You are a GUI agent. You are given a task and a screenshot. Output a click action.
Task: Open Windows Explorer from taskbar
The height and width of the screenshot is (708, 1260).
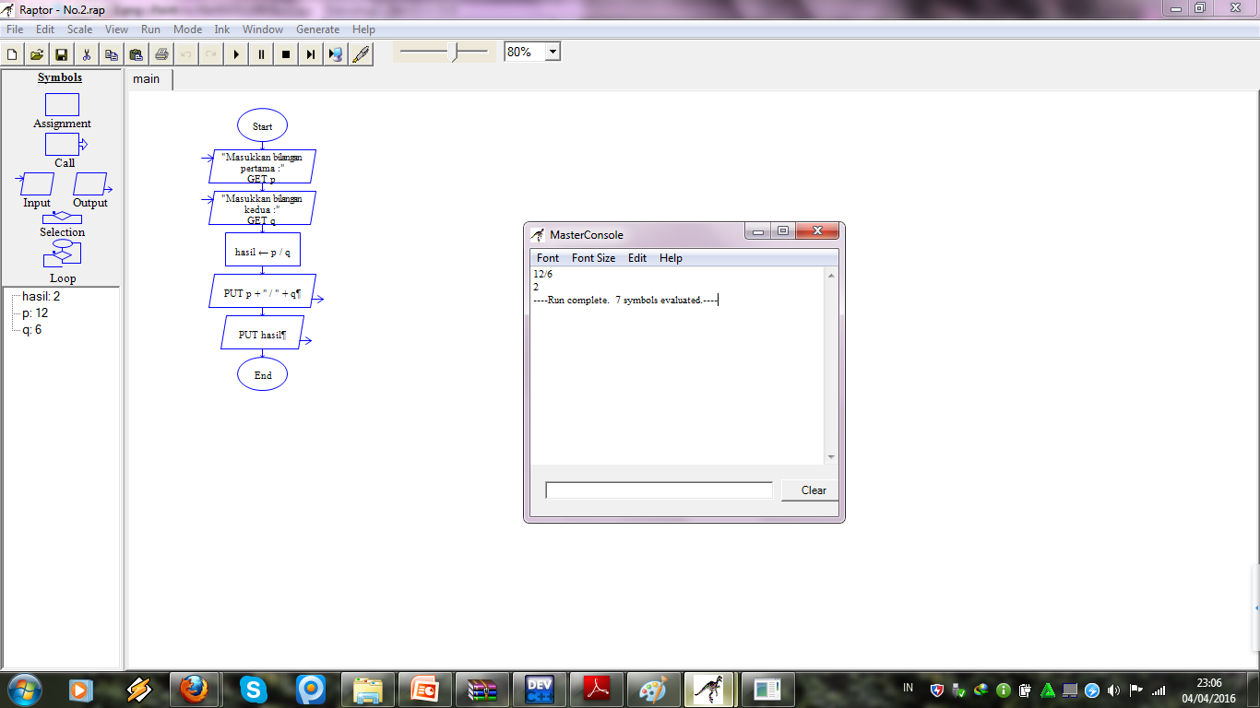367,689
